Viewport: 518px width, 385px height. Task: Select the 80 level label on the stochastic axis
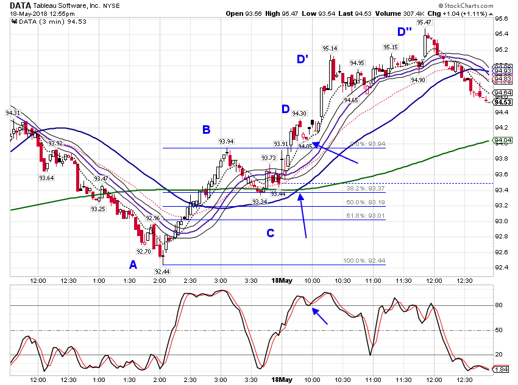pyautogui.click(x=498, y=305)
